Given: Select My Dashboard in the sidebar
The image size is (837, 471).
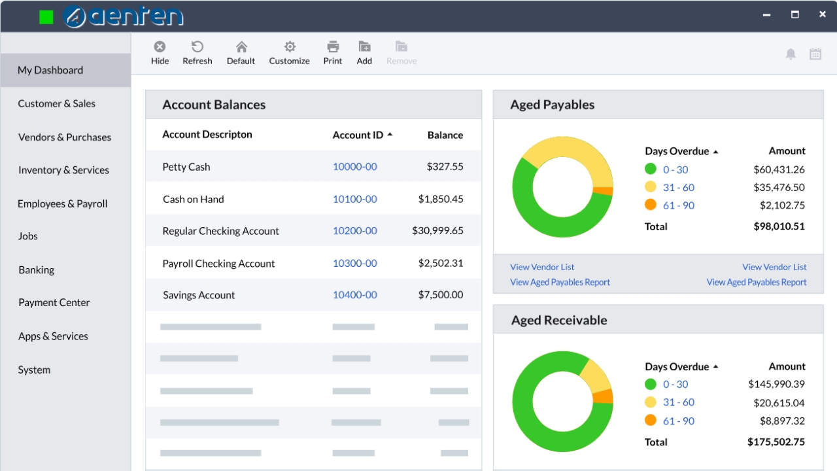Looking at the screenshot, I should [65, 70].
